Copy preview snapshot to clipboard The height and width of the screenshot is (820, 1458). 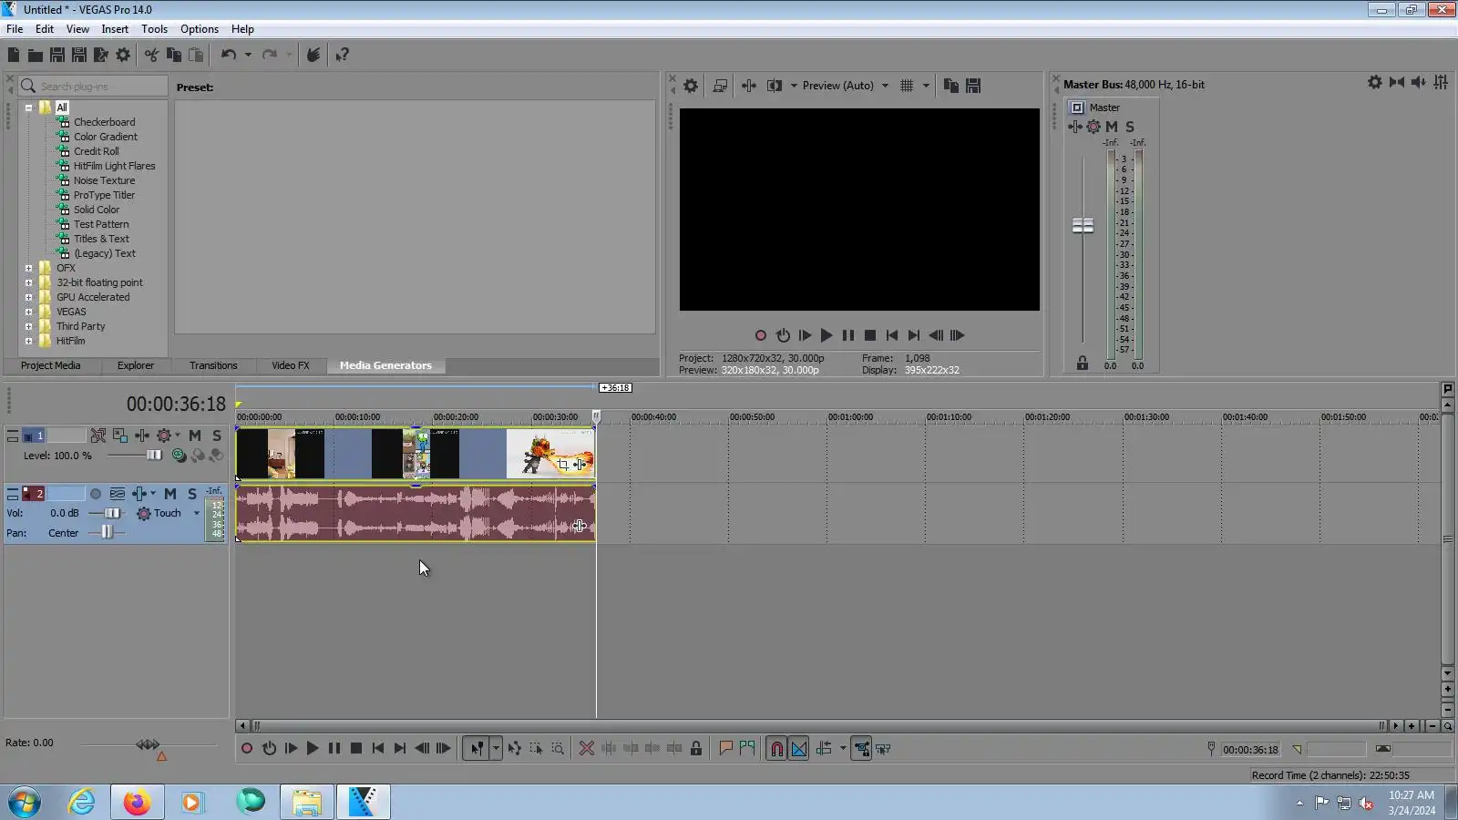950,86
